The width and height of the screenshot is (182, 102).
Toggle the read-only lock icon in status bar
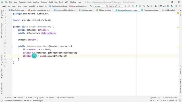176,101
